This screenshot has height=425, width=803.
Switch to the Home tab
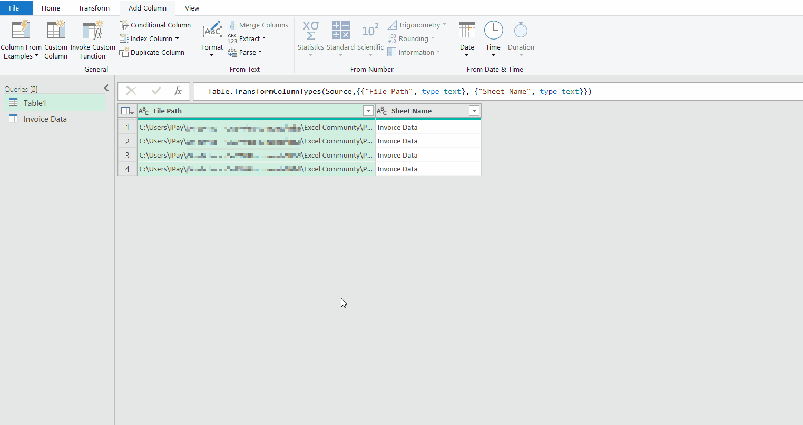51,8
